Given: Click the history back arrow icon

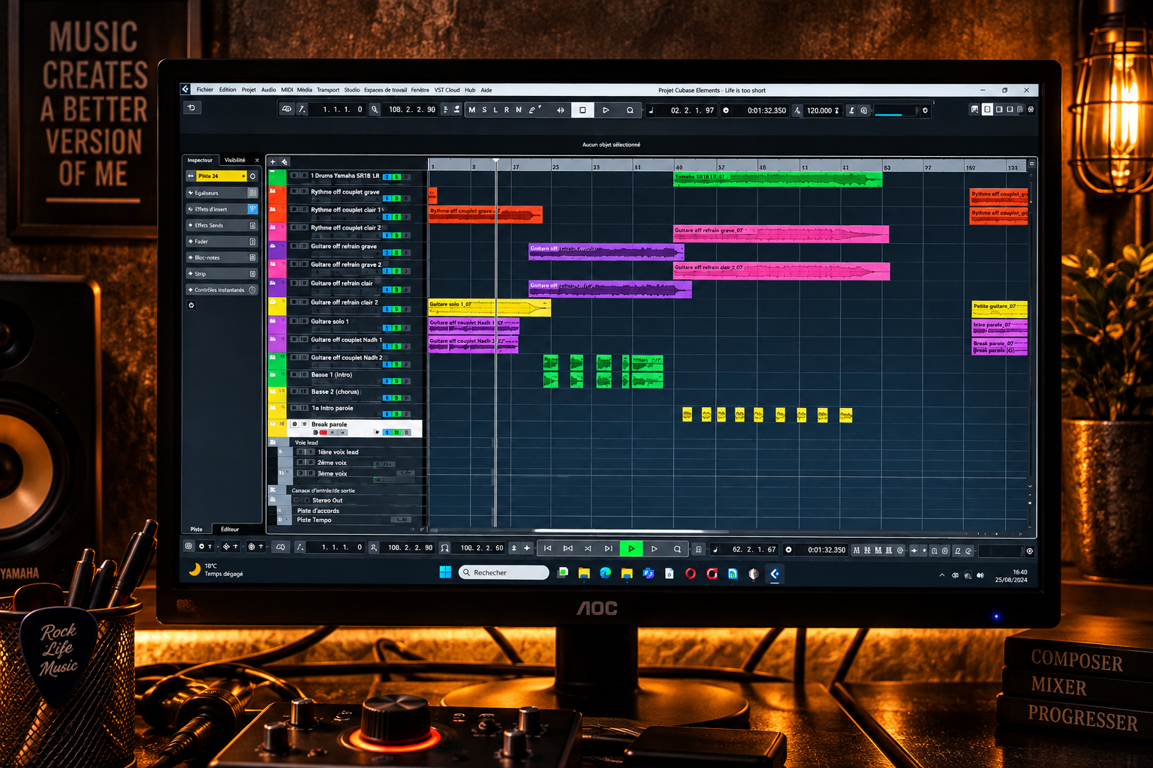Looking at the screenshot, I should point(191,108).
